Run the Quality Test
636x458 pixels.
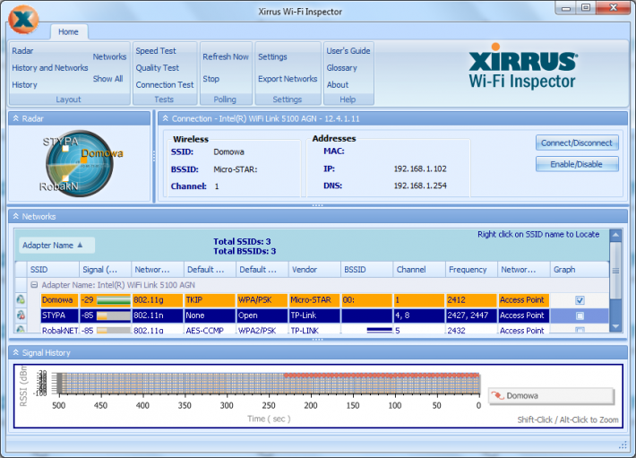(x=158, y=68)
